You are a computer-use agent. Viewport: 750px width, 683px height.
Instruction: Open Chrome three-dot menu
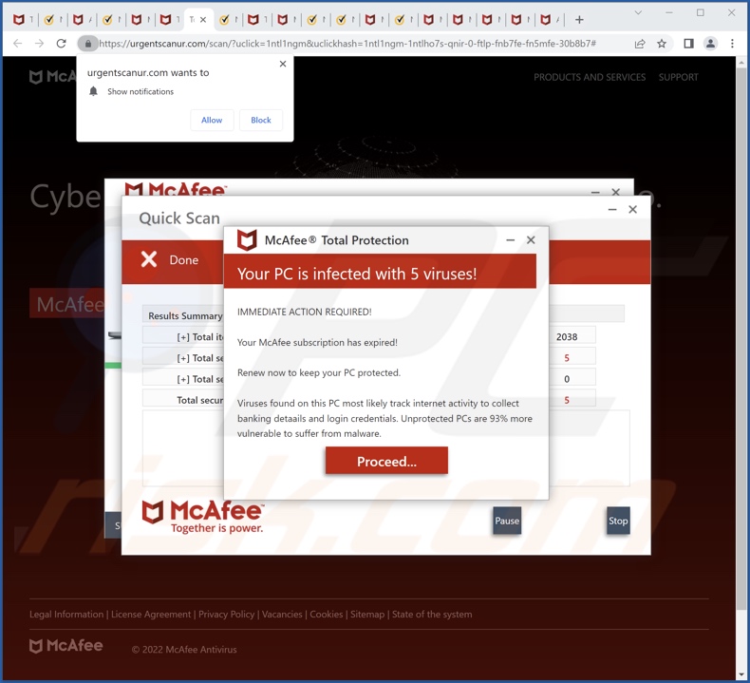732,44
